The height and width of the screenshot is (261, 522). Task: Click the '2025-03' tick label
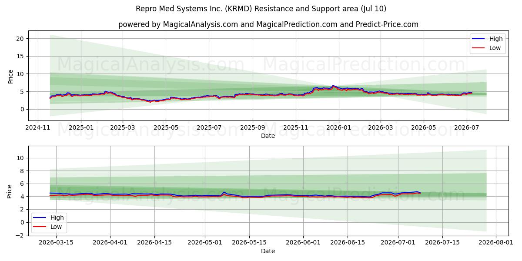coord(123,127)
